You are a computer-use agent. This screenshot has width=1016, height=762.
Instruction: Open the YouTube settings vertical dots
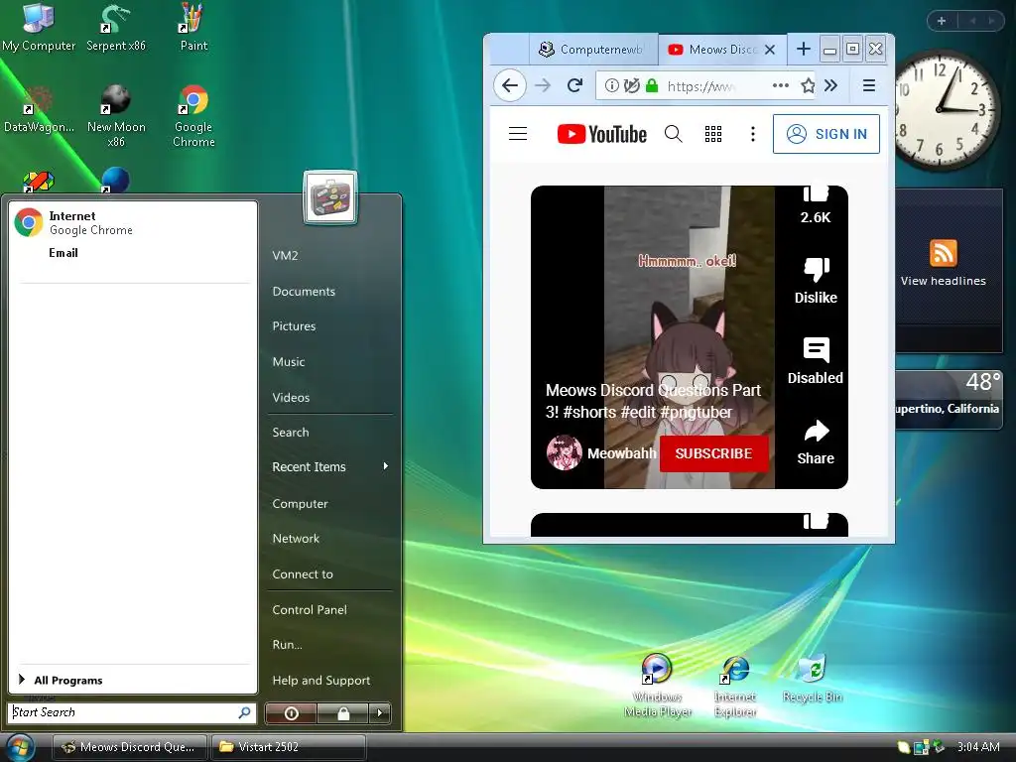click(752, 134)
